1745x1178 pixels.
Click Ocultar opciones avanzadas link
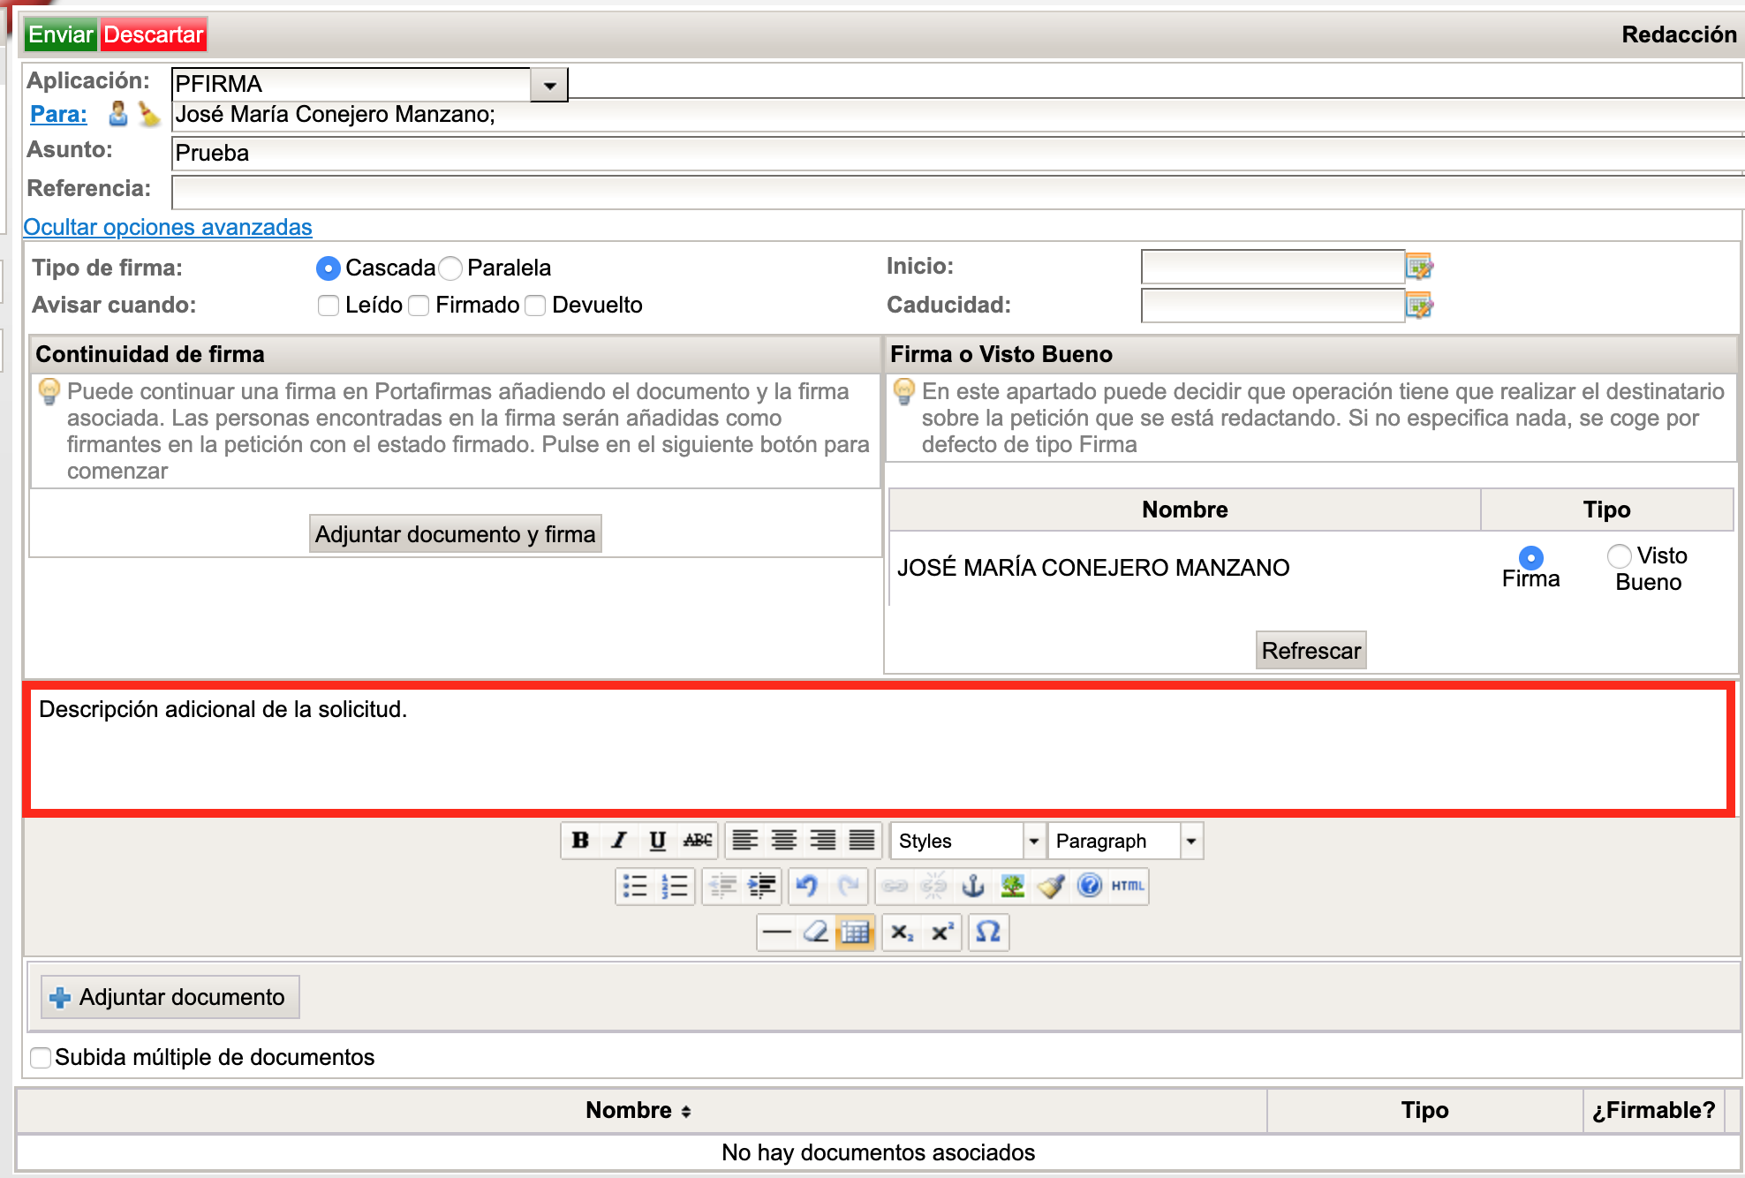(x=168, y=228)
